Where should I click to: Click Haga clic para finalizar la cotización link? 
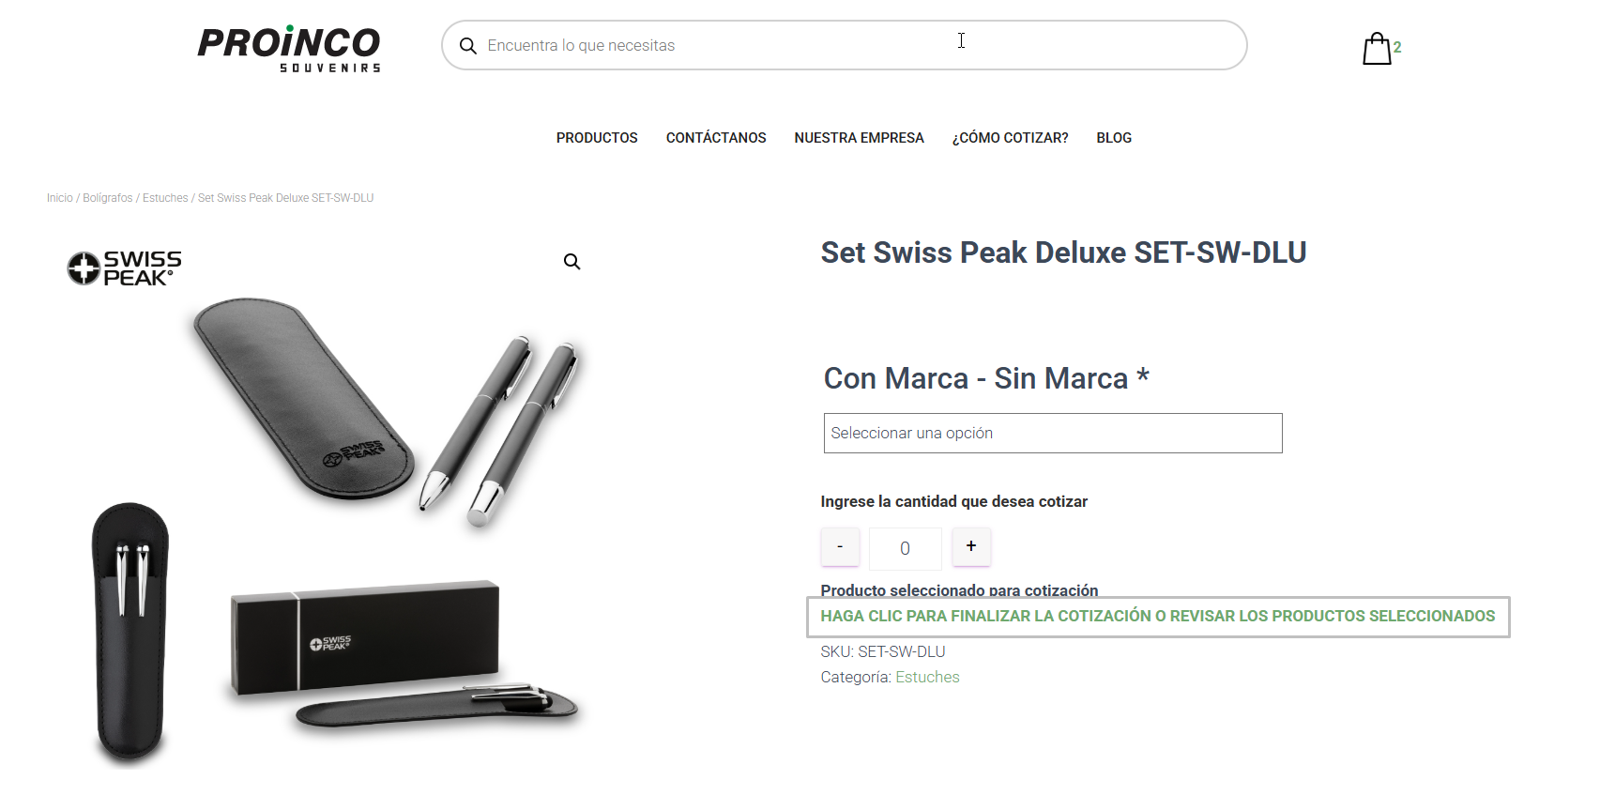1158,617
